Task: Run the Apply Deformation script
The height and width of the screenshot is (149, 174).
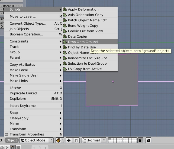Action: (90, 9)
